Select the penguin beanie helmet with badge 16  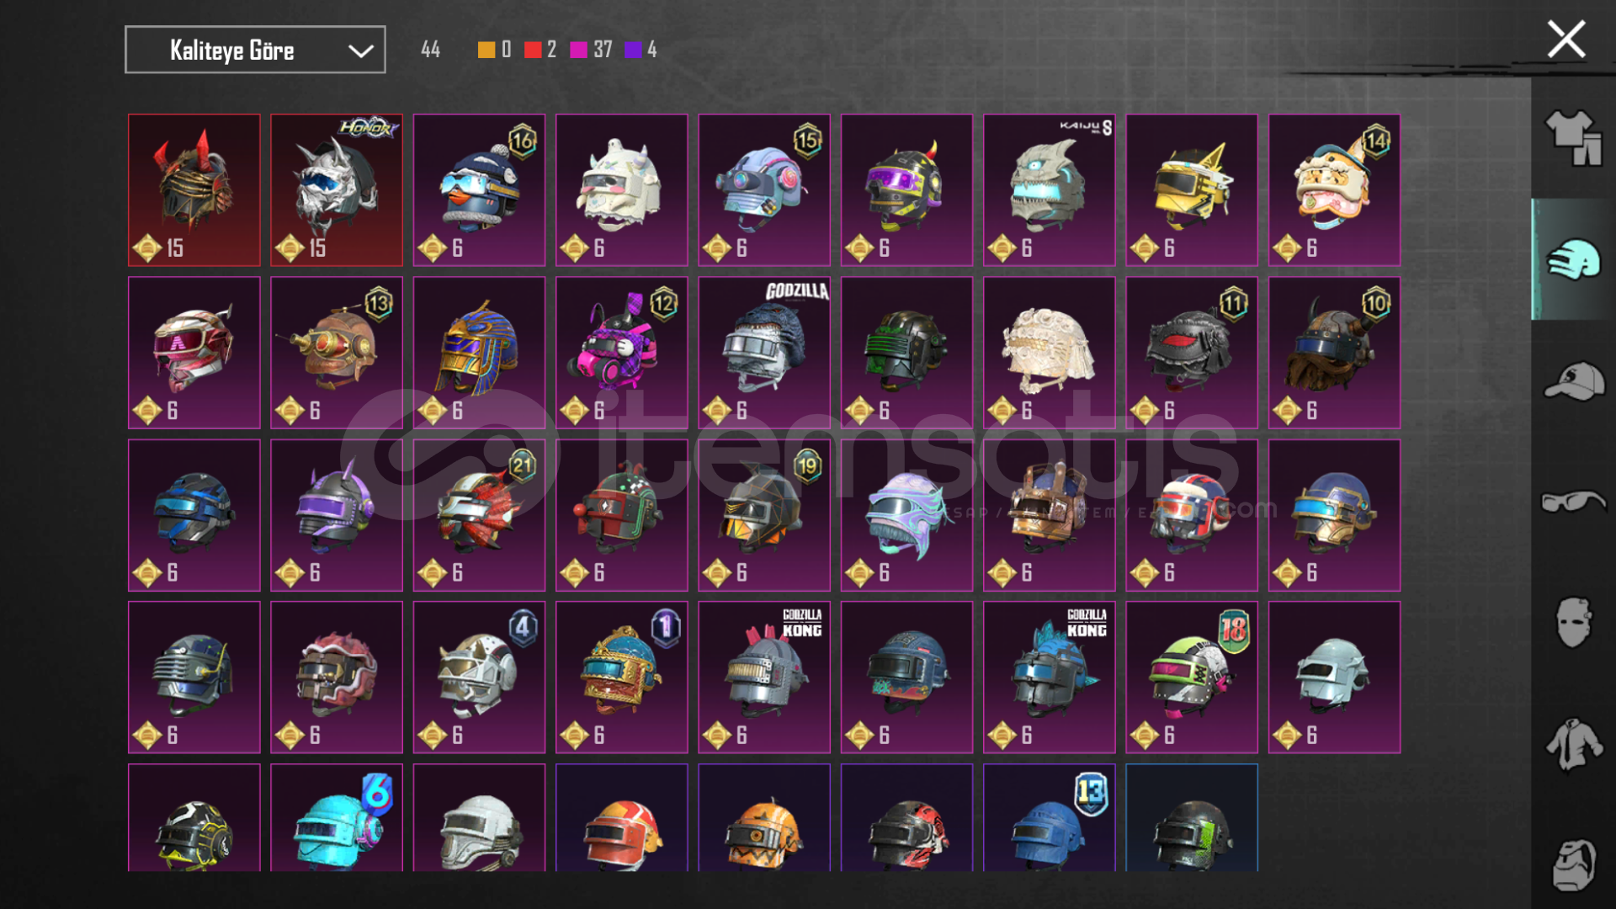[479, 190]
